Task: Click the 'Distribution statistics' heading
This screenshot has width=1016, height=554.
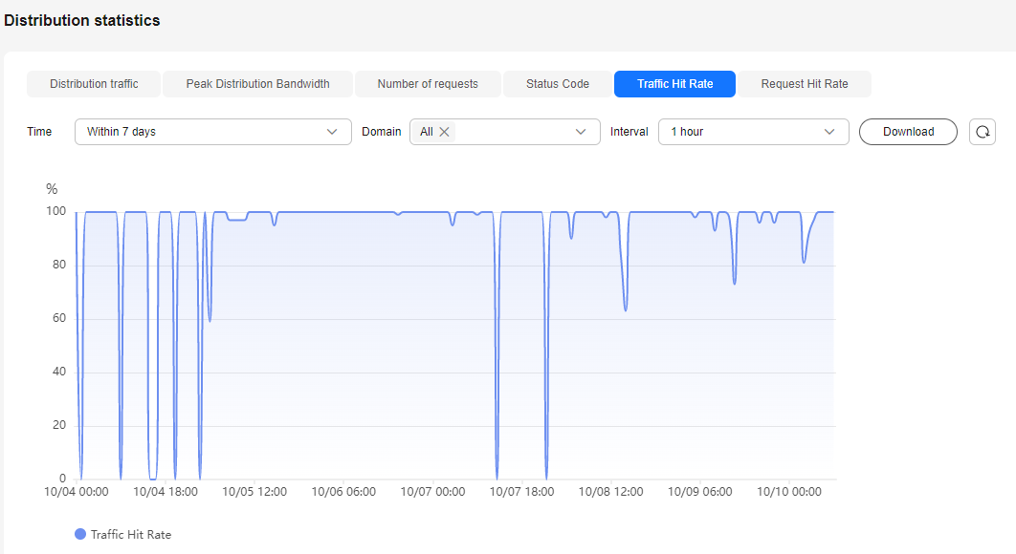Action: point(82,21)
